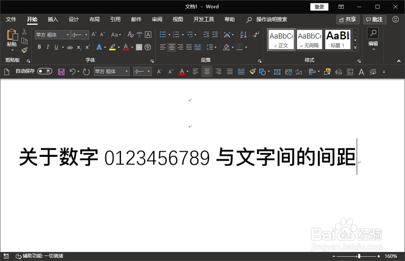
Task: Apply bold formatting to selected text
Action: click(x=39, y=47)
